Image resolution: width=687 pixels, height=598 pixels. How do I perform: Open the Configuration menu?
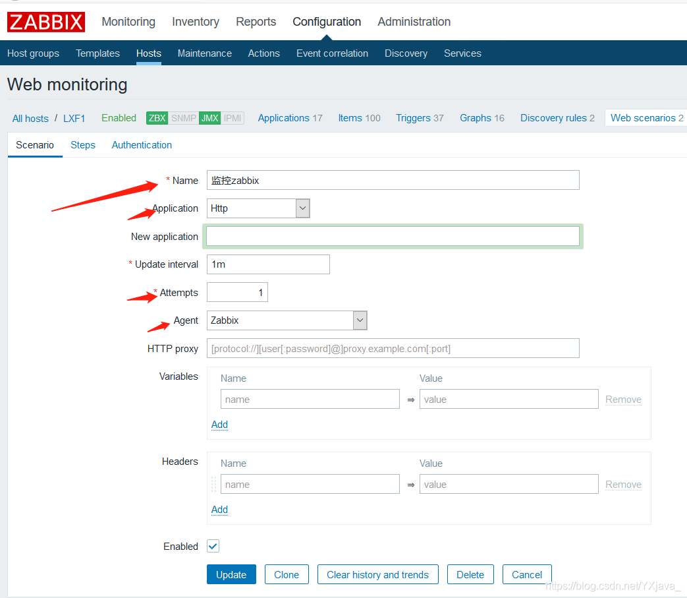coord(327,22)
